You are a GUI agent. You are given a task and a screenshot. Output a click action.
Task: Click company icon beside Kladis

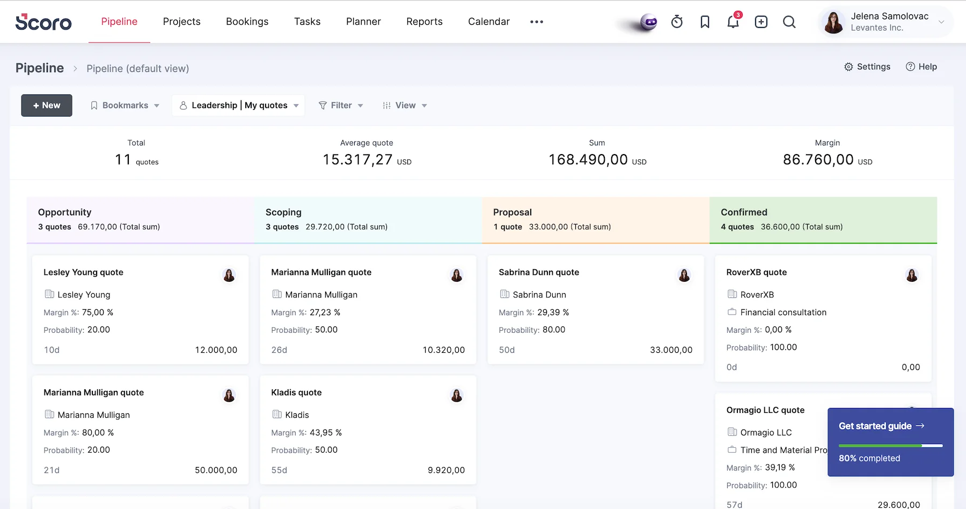pos(277,415)
